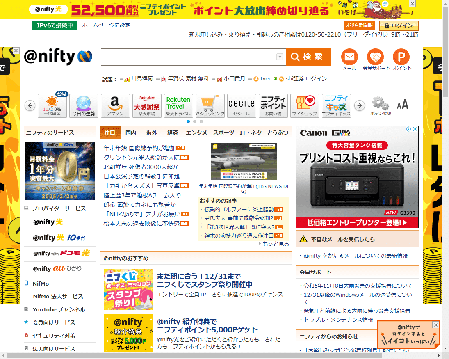Click the お客様情報 button
Viewport: 449px width, 359px height.
pyautogui.click(x=359, y=25)
